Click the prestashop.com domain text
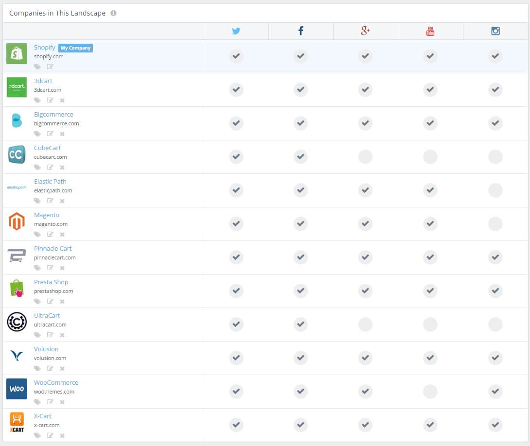This screenshot has height=446, width=530. point(53,291)
